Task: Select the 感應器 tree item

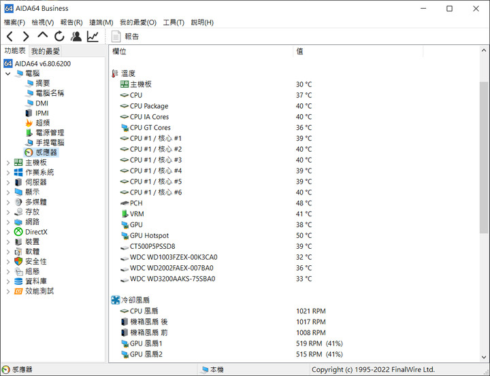Action: pyautogui.click(x=41, y=152)
